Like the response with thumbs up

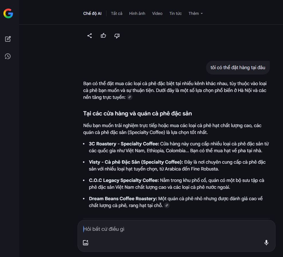pyautogui.click(x=103, y=36)
